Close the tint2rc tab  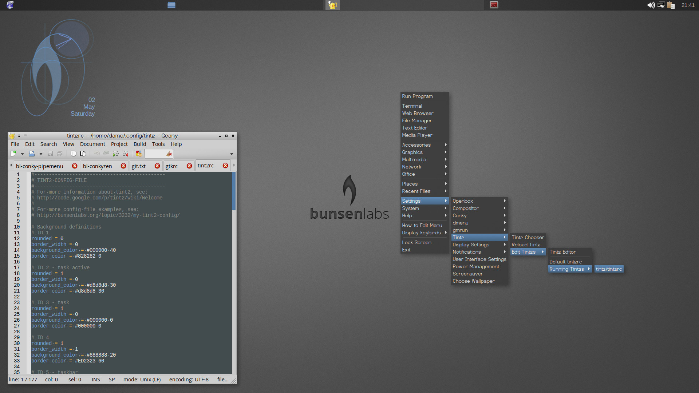click(225, 166)
